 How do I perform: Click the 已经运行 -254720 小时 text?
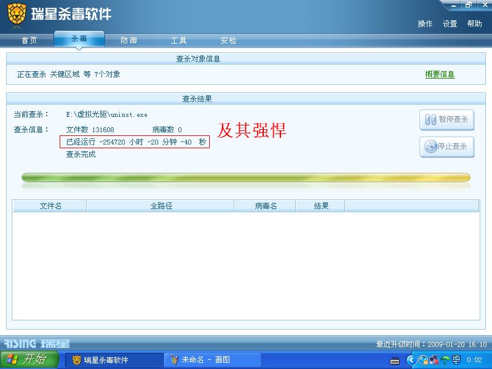pos(105,142)
